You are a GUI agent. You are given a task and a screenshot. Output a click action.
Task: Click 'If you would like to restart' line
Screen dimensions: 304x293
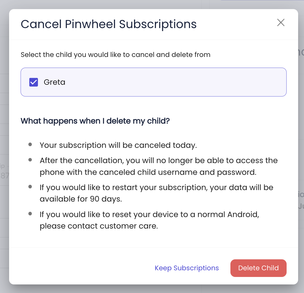pos(156,187)
